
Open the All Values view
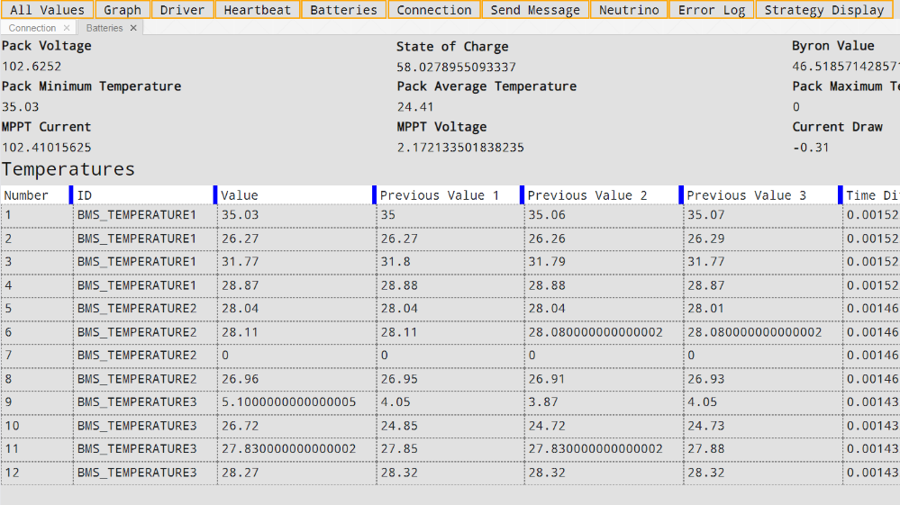[47, 10]
